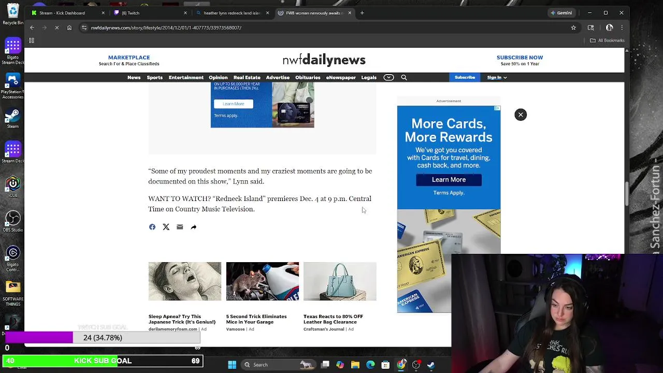
Task: Switch to heather lynn redneck search tab
Action: tap(232, 13)
